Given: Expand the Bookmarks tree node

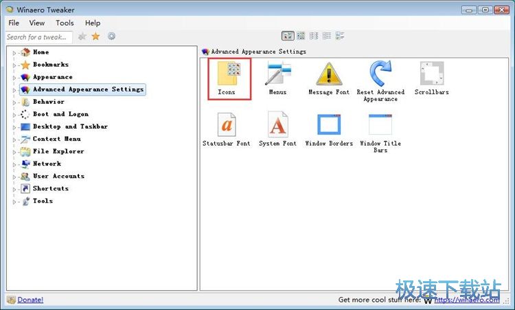Looking at the screenshot, I should [x=14, y=65].
